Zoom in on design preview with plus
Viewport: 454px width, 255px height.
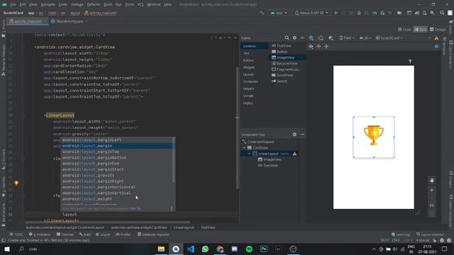pos(432,190)
